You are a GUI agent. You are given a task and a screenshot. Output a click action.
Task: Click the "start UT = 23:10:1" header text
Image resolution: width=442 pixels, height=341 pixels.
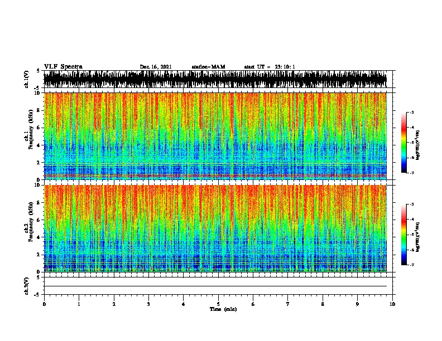pos(270,67)
